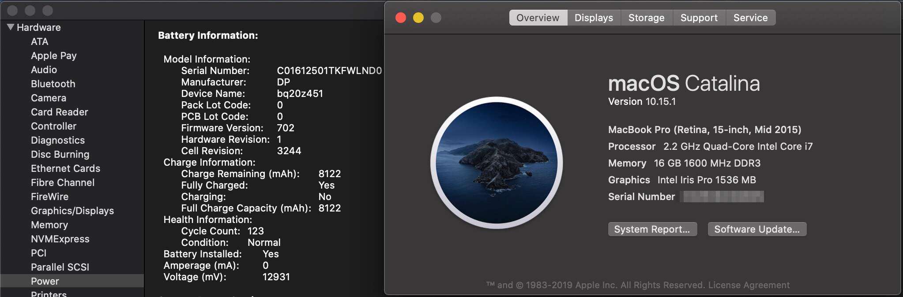Click the Cycle Count value 123
The image size is (903, 297).
pos(256,231)
